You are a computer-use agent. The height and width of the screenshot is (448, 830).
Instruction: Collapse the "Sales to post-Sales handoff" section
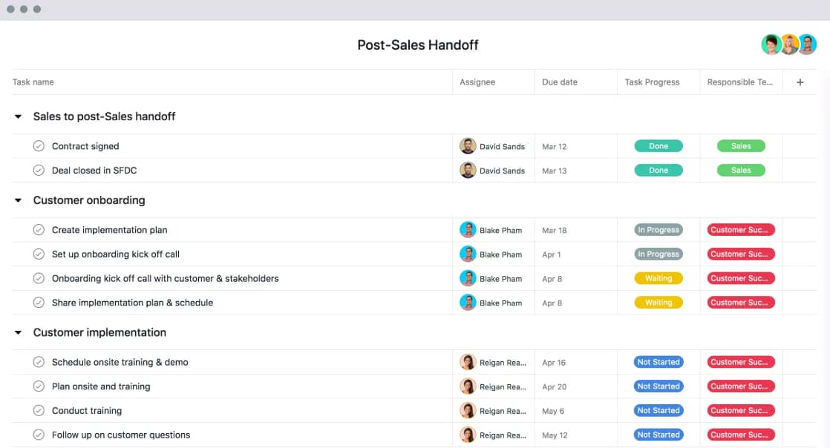pos(17,116)
